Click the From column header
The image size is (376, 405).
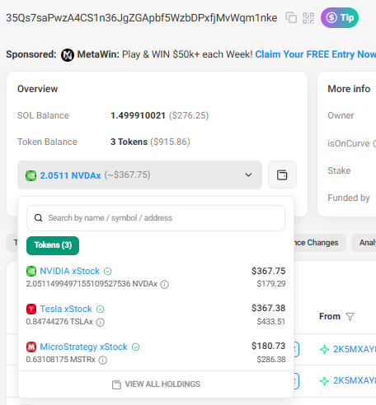pyautogui.click(x=330, y=316)
